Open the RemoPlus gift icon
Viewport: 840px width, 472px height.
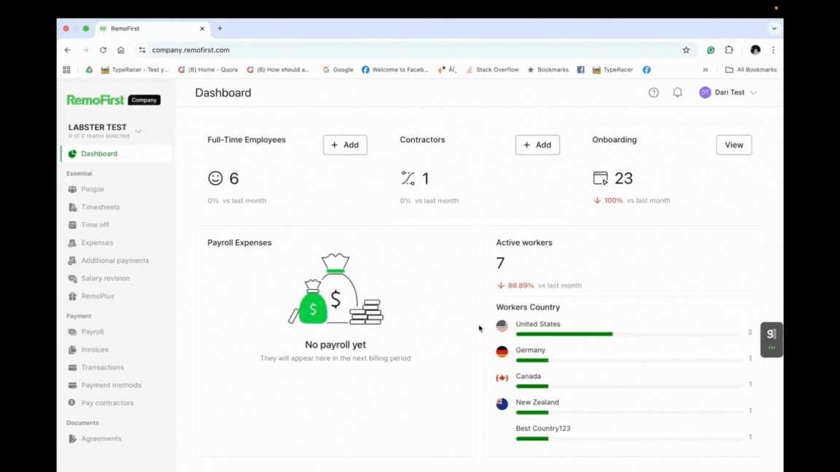72,296
